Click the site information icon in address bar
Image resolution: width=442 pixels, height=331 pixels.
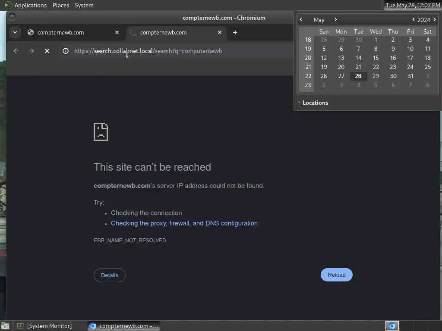pos(66,51)
